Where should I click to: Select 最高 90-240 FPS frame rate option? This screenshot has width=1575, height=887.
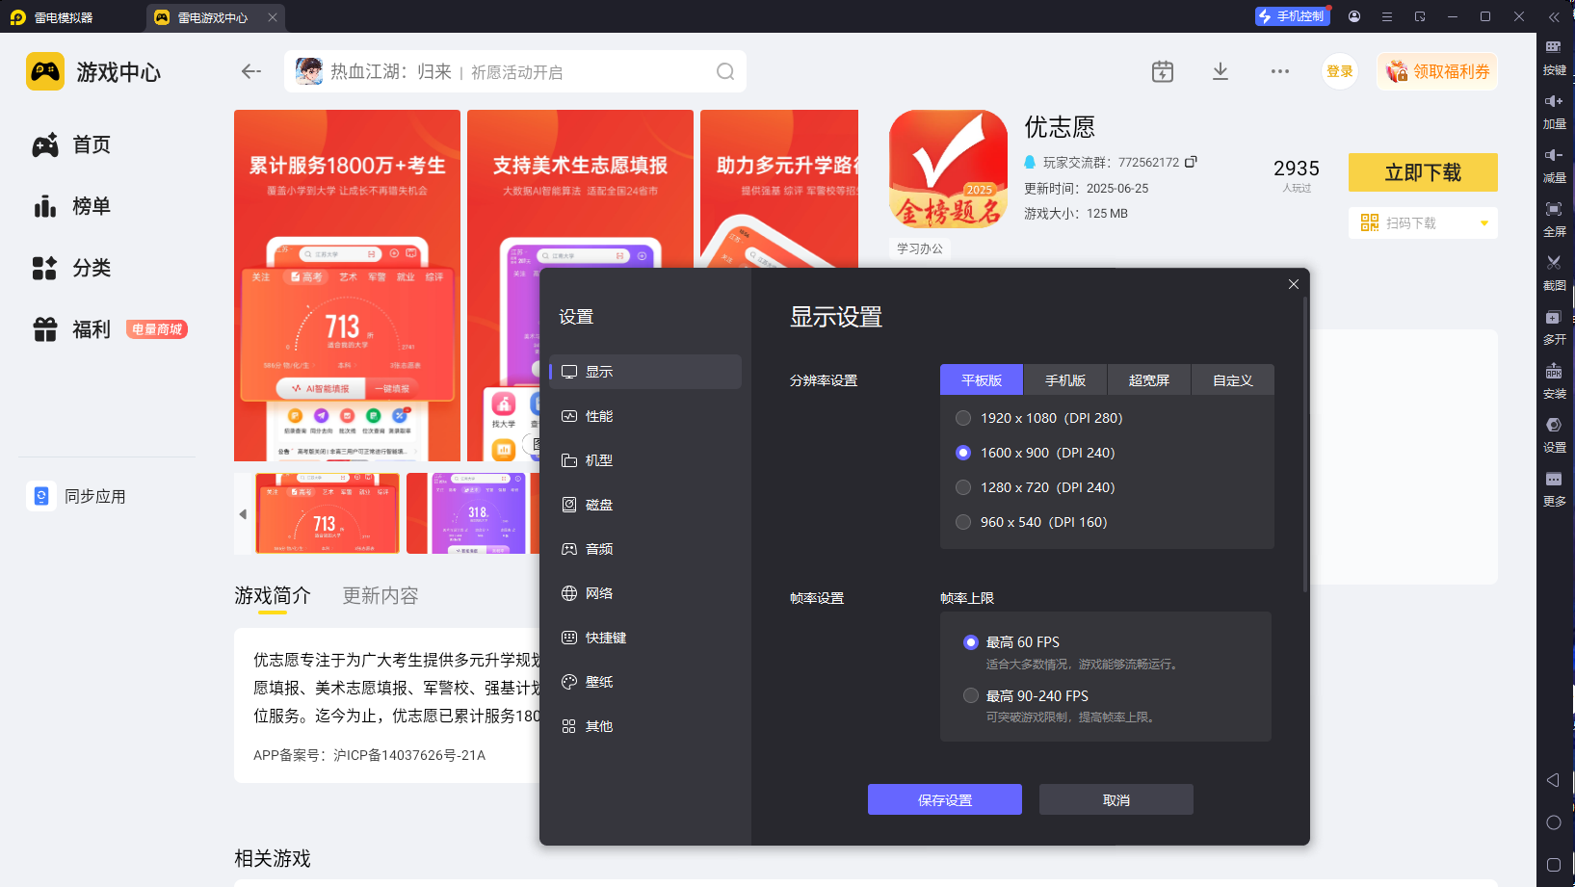(971, 695)
